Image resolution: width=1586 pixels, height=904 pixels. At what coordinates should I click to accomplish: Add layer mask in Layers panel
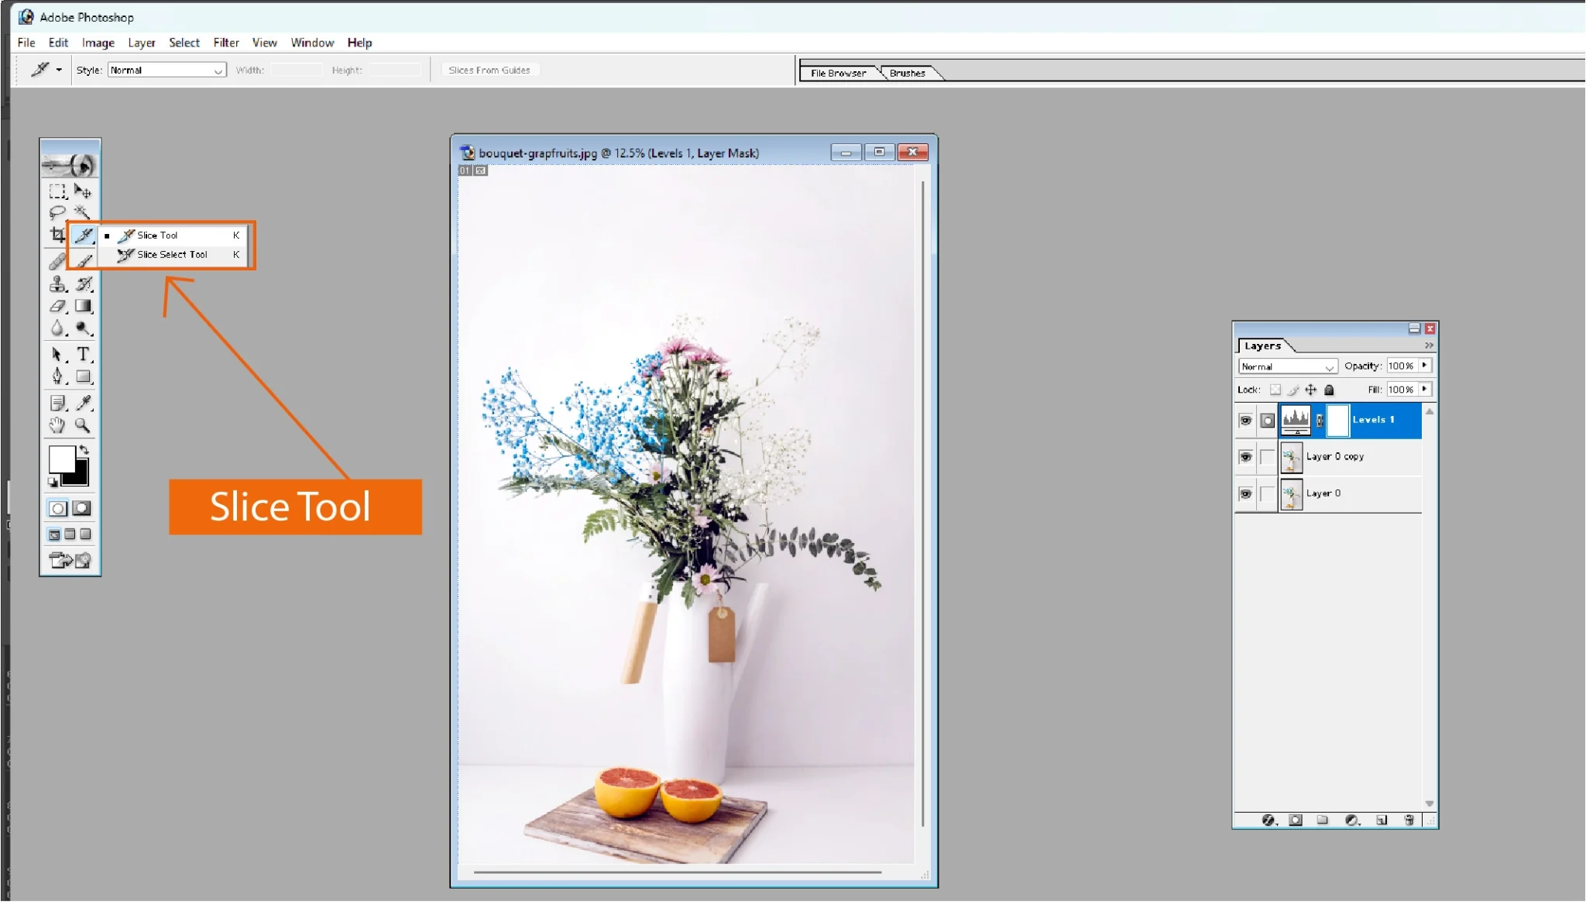click(x=1296, y=820)
